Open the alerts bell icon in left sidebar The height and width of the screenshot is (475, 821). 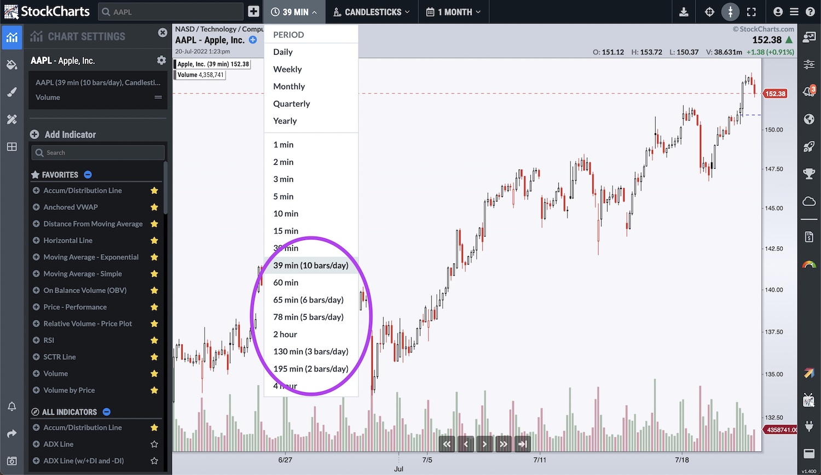click(x=11, y=407)
